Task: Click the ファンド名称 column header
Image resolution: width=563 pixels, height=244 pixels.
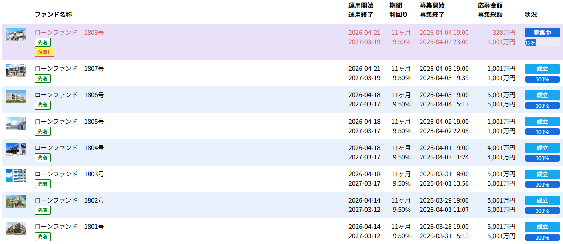Action: 53,15
